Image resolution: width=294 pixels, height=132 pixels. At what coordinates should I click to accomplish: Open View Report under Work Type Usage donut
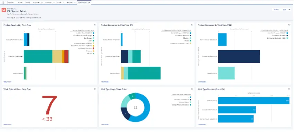click(105, 124)
